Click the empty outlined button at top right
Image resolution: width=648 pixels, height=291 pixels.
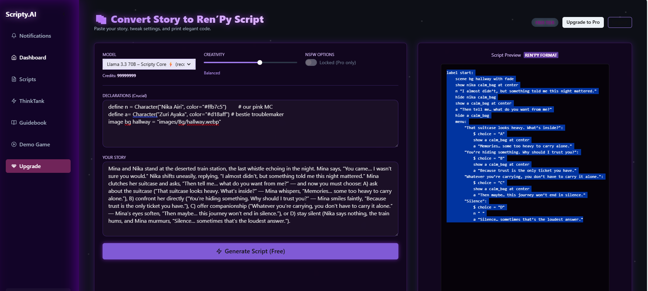(x=619, y=22)
